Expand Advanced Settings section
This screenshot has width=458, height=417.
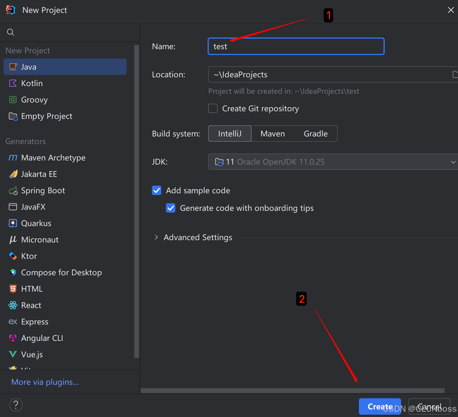pos(156,237)
